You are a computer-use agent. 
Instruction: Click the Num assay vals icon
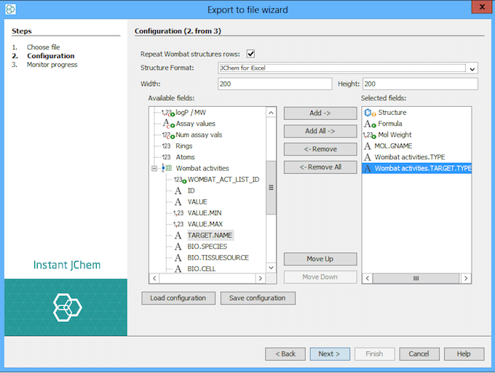click(x=167, y=135)
